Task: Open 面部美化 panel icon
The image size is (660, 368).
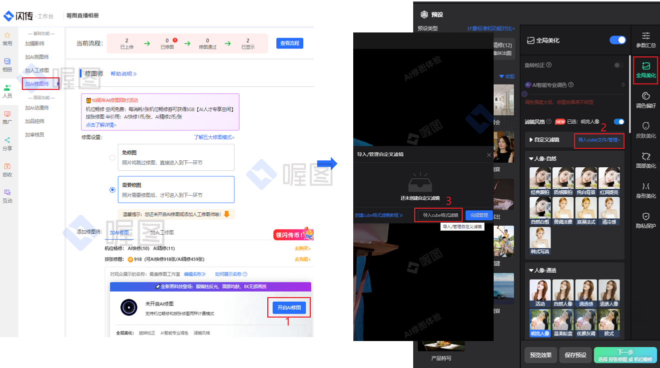Action: tap(646, 160)
